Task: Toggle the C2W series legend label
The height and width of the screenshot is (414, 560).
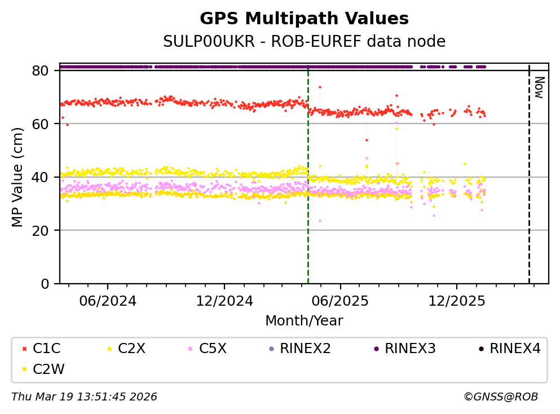Action: pyautogui.click(x=48, y=369)
